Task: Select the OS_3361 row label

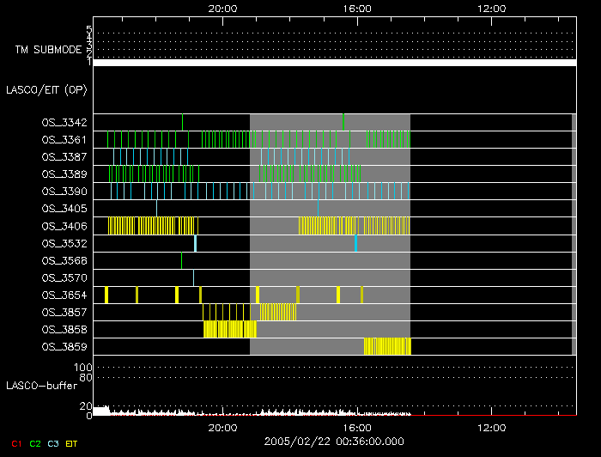Action: (x=64, y=140)
